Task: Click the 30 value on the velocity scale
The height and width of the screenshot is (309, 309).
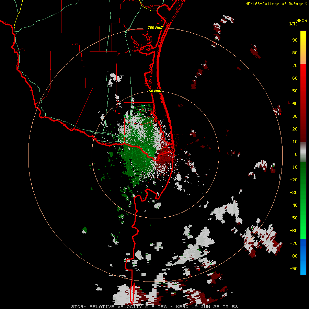Action: tap(295, 116)
